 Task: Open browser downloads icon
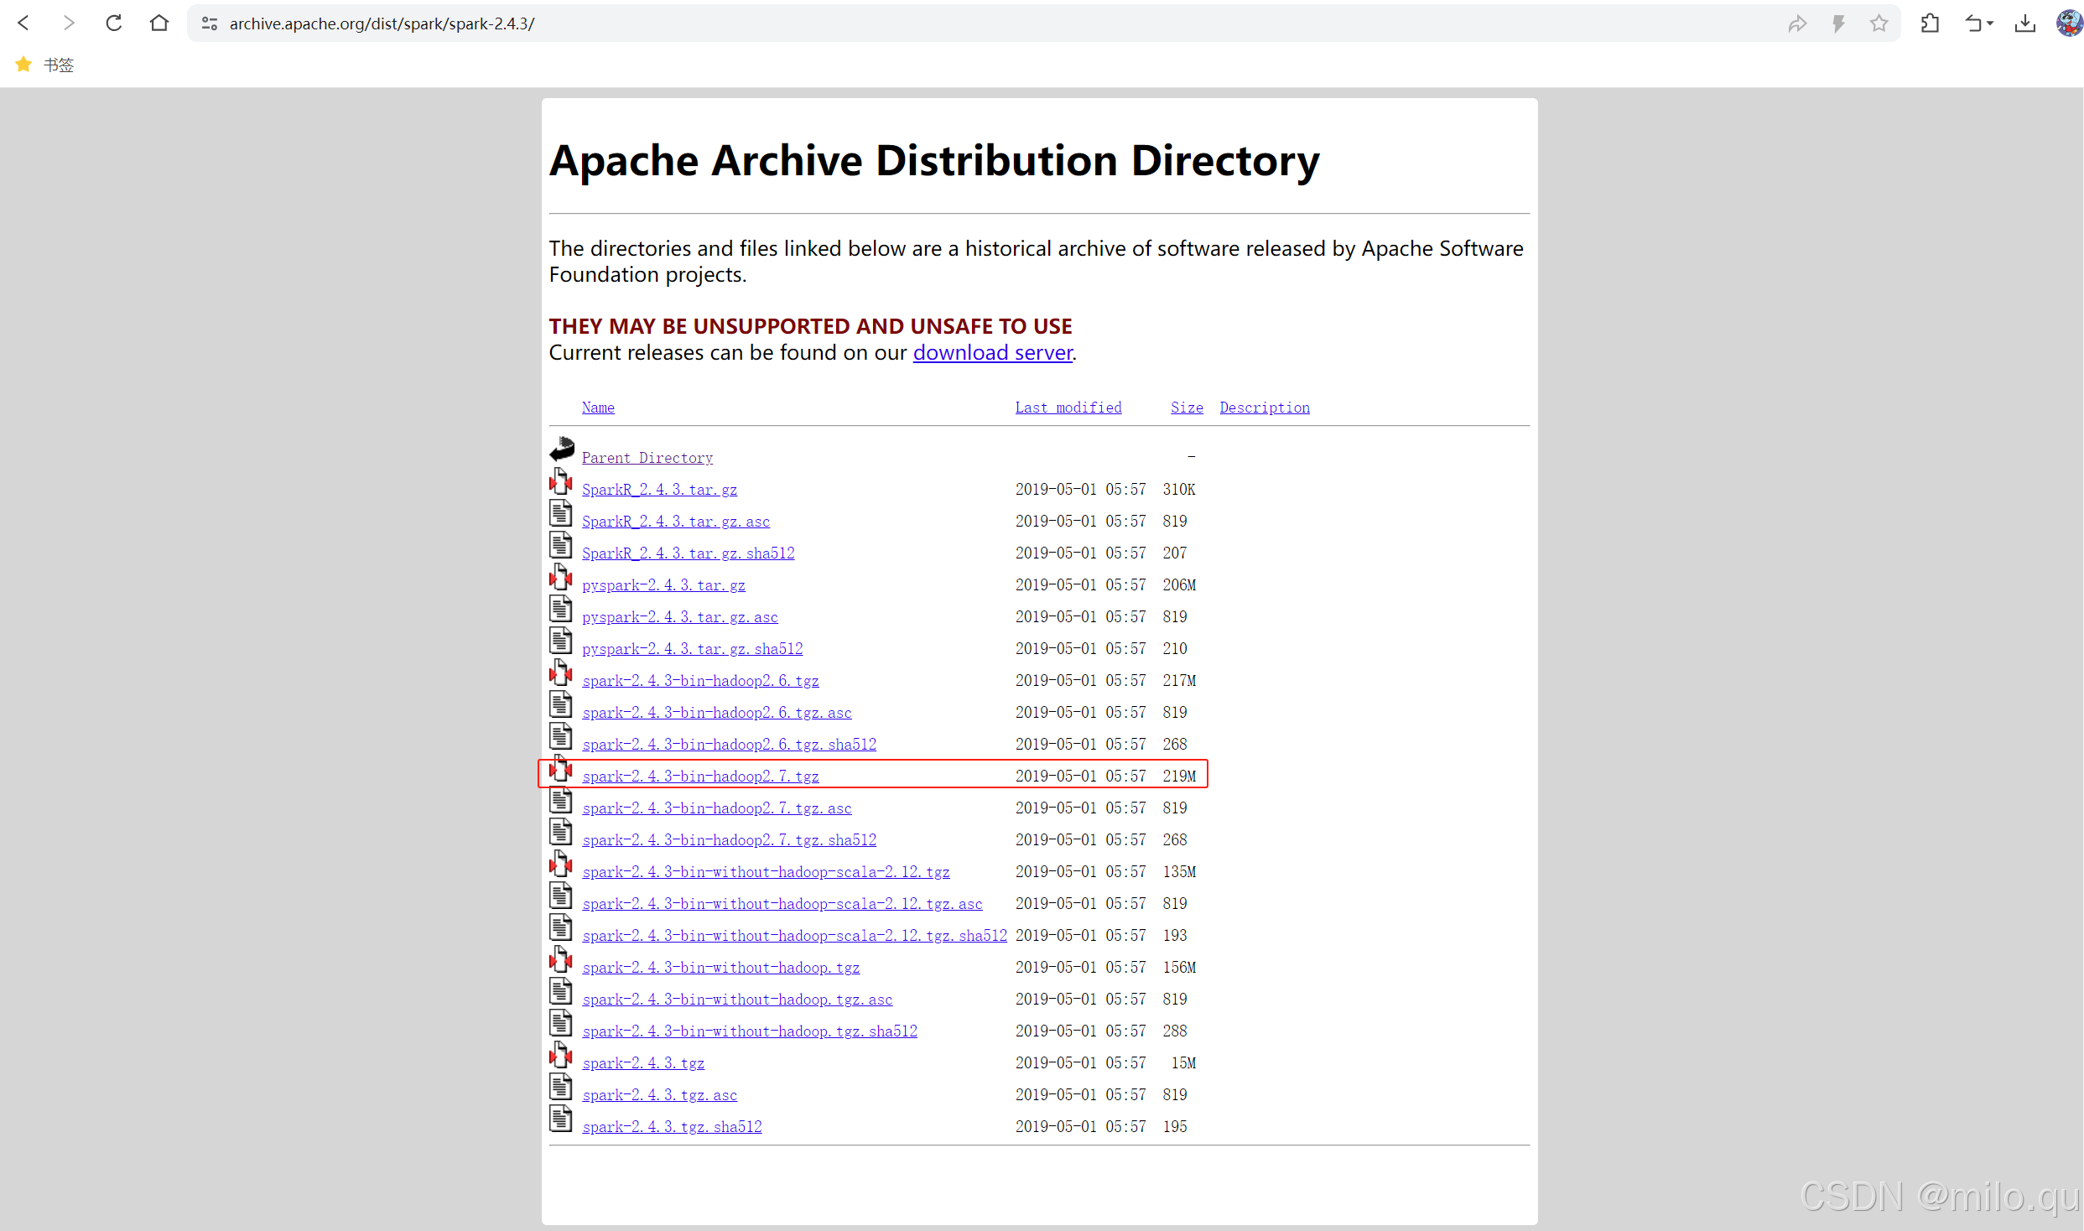(x=2024, y=23)
